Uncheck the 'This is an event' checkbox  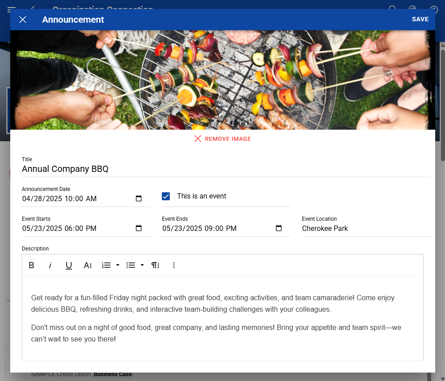click(x=166, y=196)
